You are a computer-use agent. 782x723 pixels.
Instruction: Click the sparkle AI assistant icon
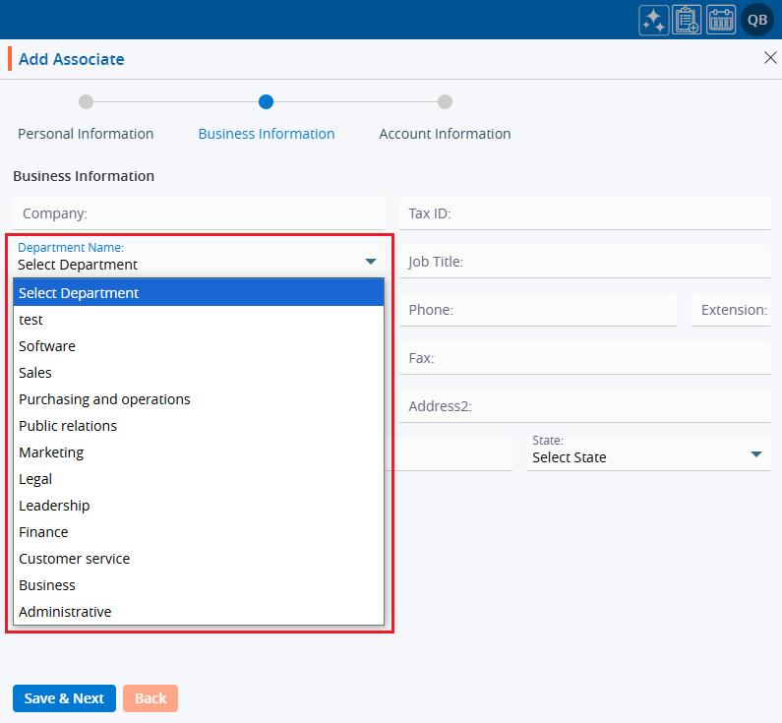tap(653, 20)
